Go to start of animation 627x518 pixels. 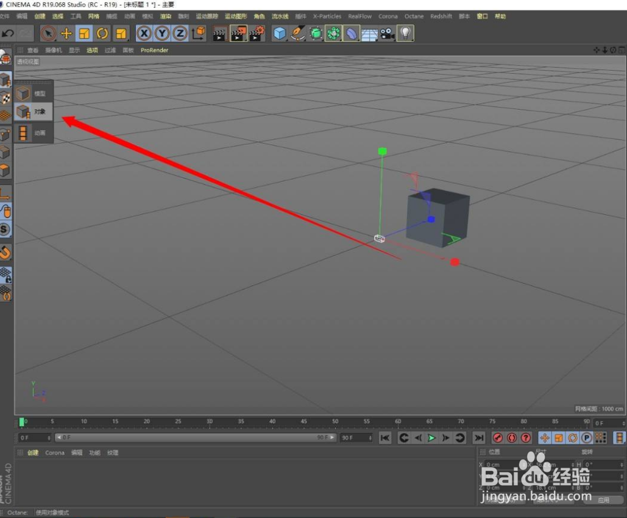(x=385, y=438)
